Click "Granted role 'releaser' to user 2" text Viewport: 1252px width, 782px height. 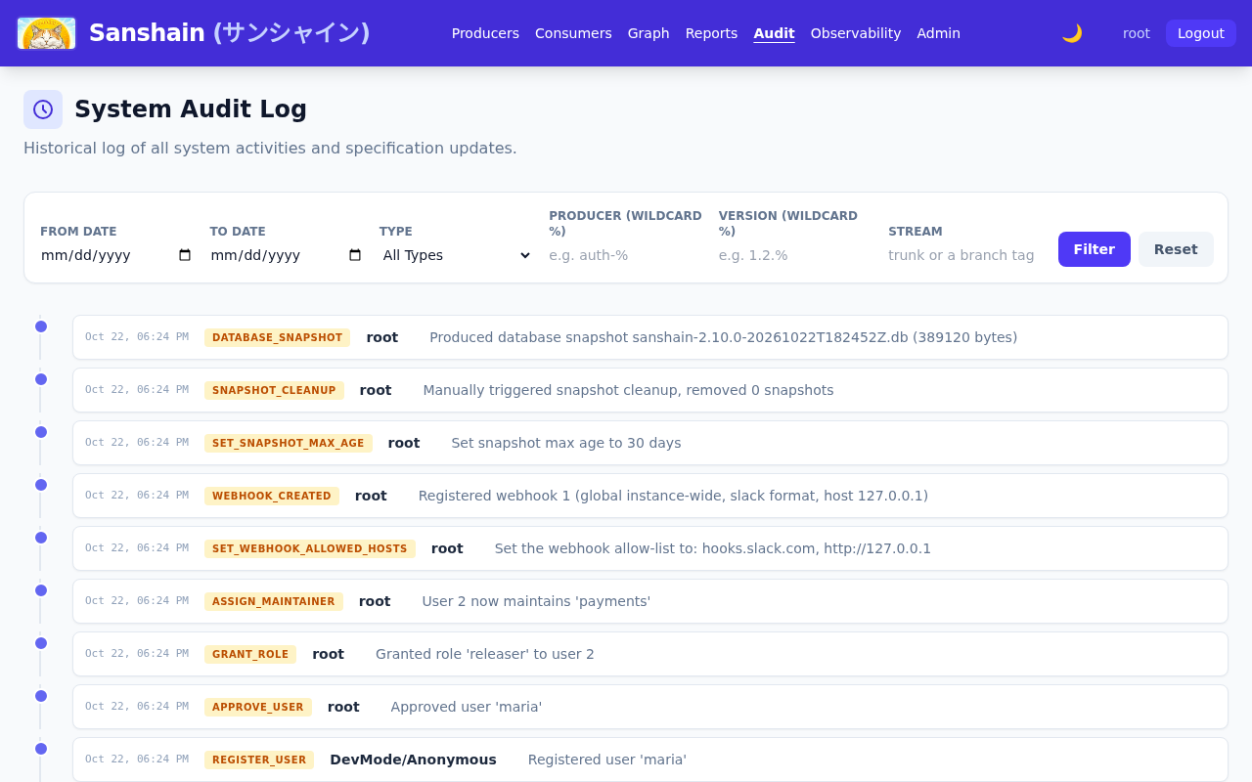(x=485, y=654)
